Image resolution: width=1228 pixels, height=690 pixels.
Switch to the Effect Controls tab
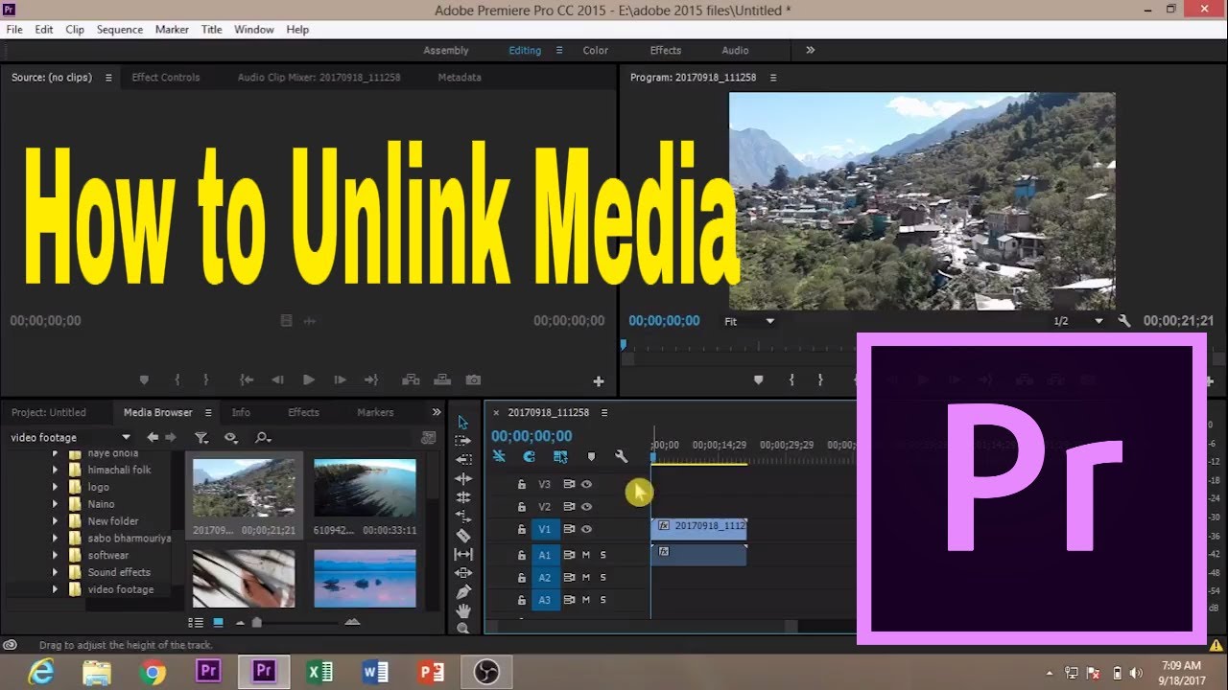tap(166, 77)
